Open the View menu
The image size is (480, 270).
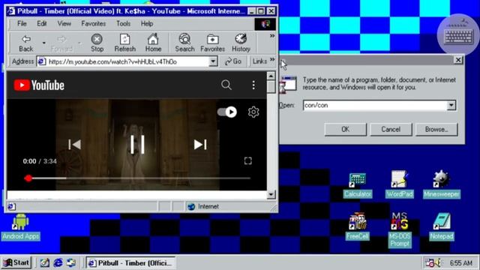click(64, 23)
